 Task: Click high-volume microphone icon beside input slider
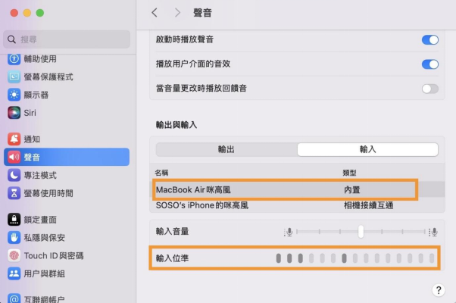[433, 232]
